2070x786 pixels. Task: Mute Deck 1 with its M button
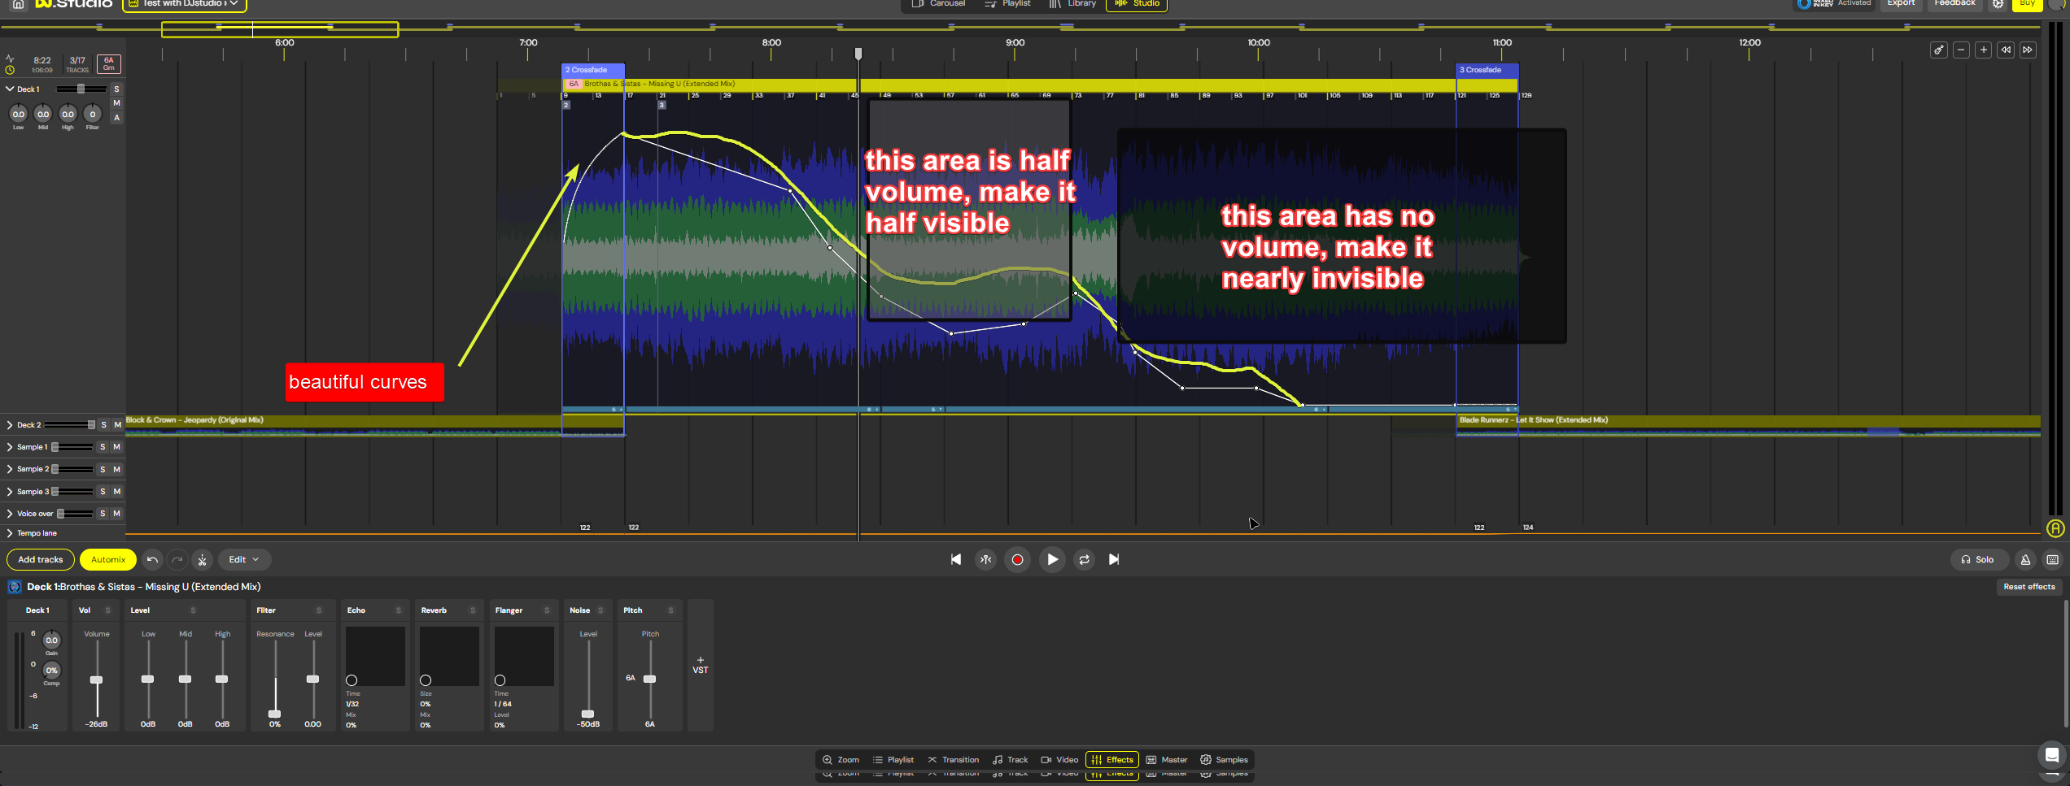(116, 103)
